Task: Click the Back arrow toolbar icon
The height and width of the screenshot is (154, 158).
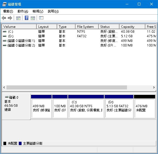Action: point(4,18)
